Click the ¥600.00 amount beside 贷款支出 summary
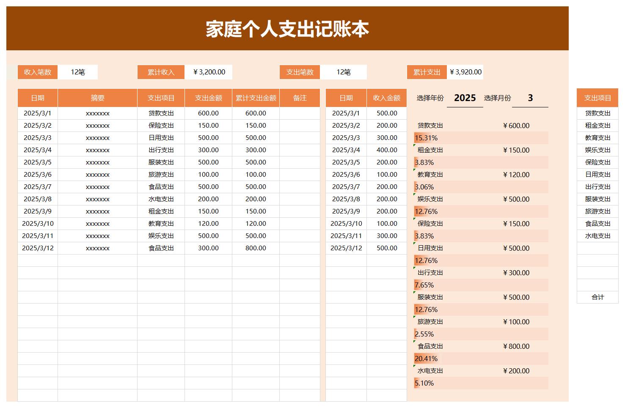Screen dimensions: 625x408 516,126
